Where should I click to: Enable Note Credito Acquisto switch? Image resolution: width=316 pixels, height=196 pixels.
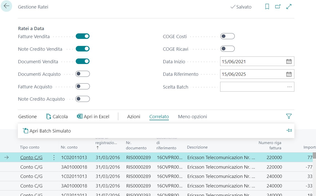pyautogui.click(x=83, y=99)
